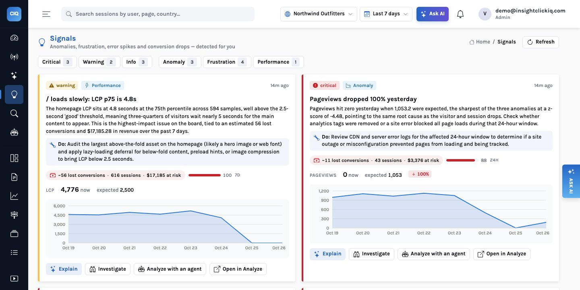Refresh the Signals page
The height and width of the screenshot is (290, 580).
(541, 42)
